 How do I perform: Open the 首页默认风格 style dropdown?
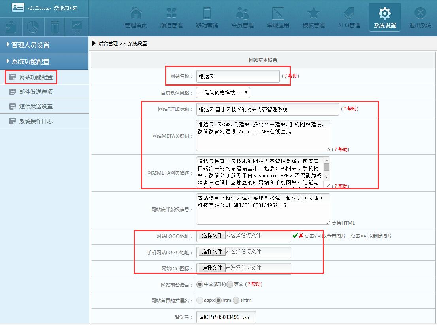[x=223, y=93]
